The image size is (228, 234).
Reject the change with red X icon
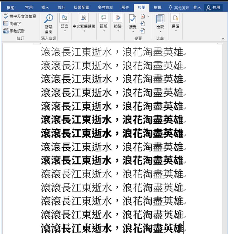143,16
